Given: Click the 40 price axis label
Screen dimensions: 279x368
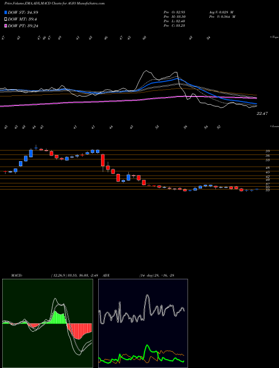Looking at the screenshot, I should 267,180.
